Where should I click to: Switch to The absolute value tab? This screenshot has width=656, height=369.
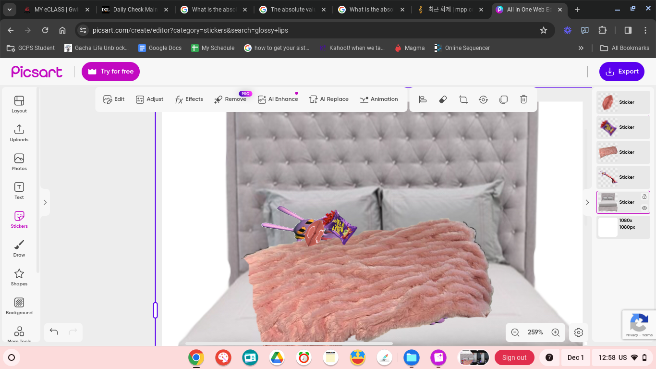292,10
